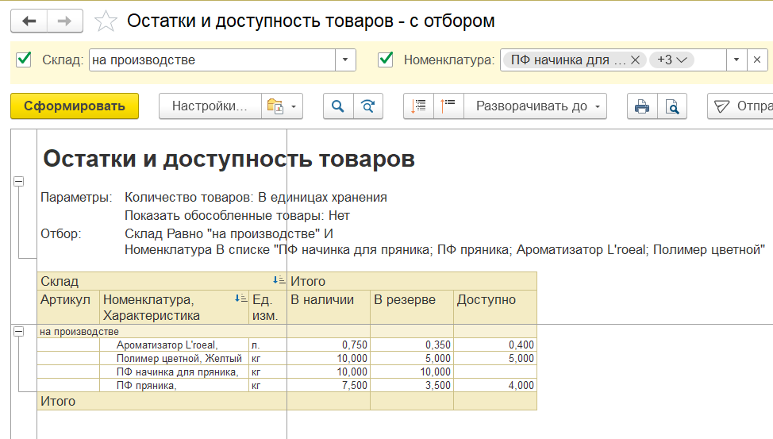Expand the +3 hidden Номенклатура items
773x439 pixels.
[671, 60]
